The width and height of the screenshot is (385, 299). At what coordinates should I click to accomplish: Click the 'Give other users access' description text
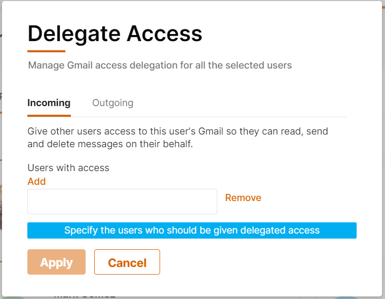pyautogui.click(x=177, y=131)
